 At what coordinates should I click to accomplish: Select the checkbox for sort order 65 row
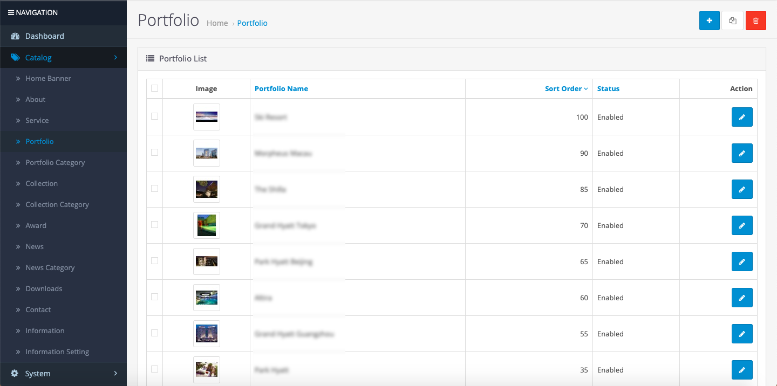point(155,261)
